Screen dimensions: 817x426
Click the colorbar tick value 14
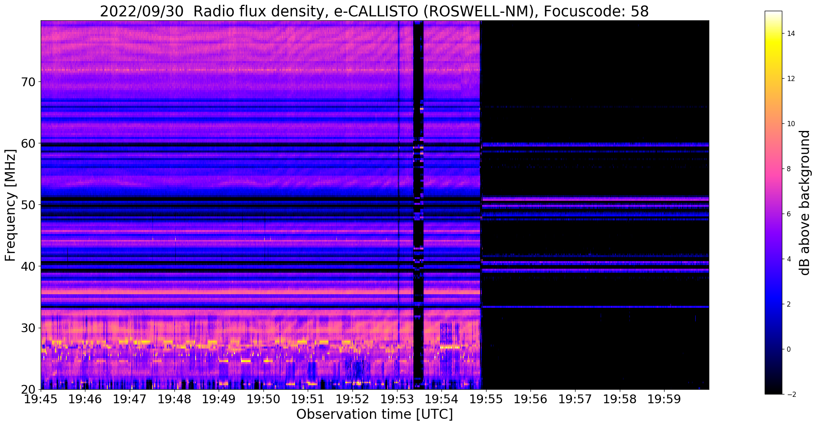click(x=790, y=34)
